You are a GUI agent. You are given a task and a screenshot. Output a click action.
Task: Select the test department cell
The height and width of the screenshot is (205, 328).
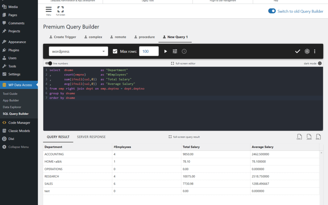[78, 191]
